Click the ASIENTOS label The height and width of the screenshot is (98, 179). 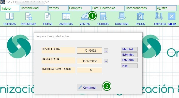pos(66,24)
